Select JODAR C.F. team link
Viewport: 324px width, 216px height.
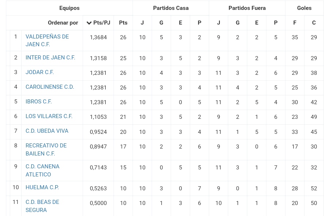pos(39,72)
